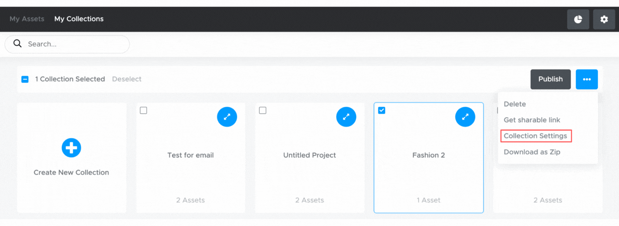619x226 pixels.
Task: Toggle the select-all collections checkbox
Action: tap(25, 79)
